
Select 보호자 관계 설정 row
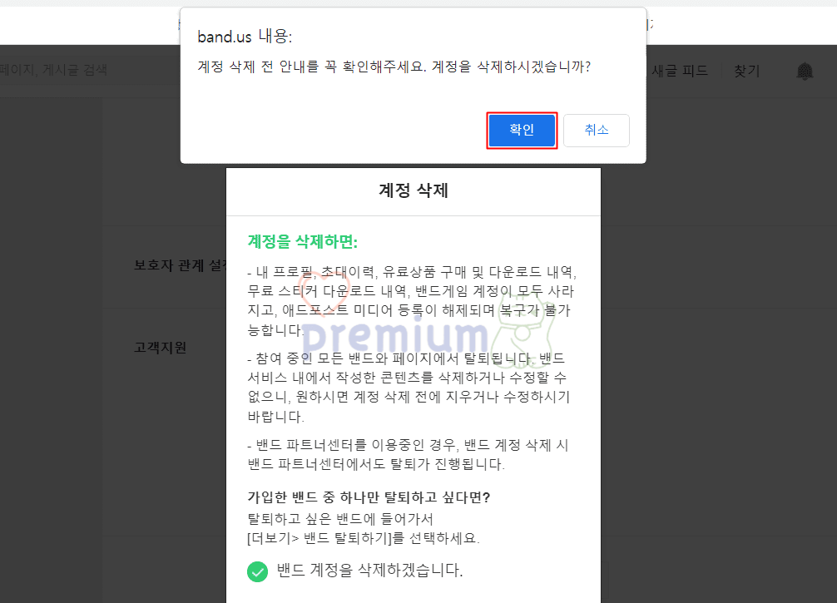[181, 265]
